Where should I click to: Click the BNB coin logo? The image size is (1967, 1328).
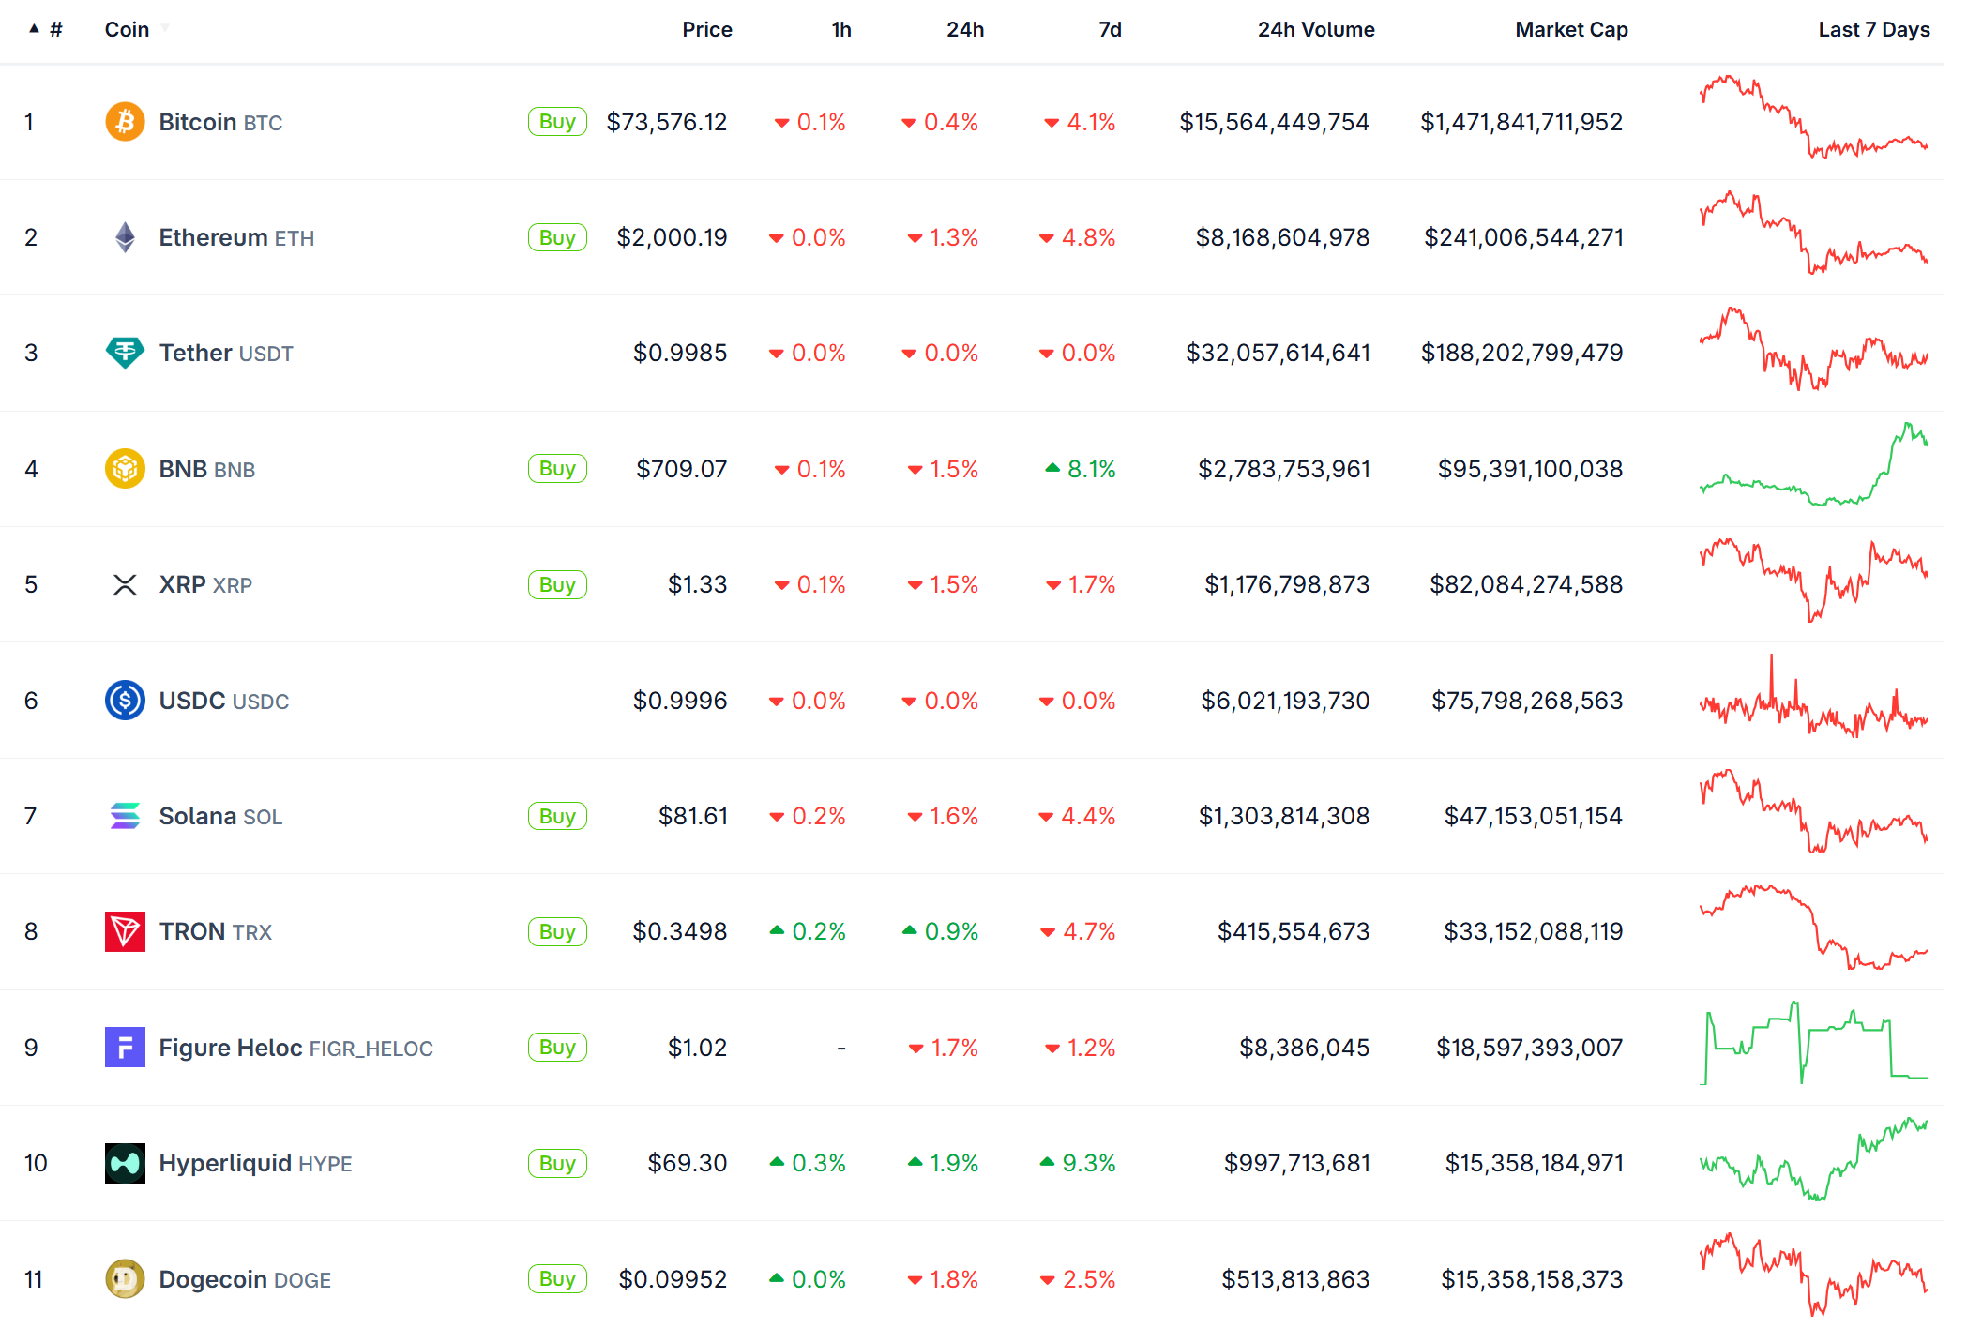tap(125, 469)
